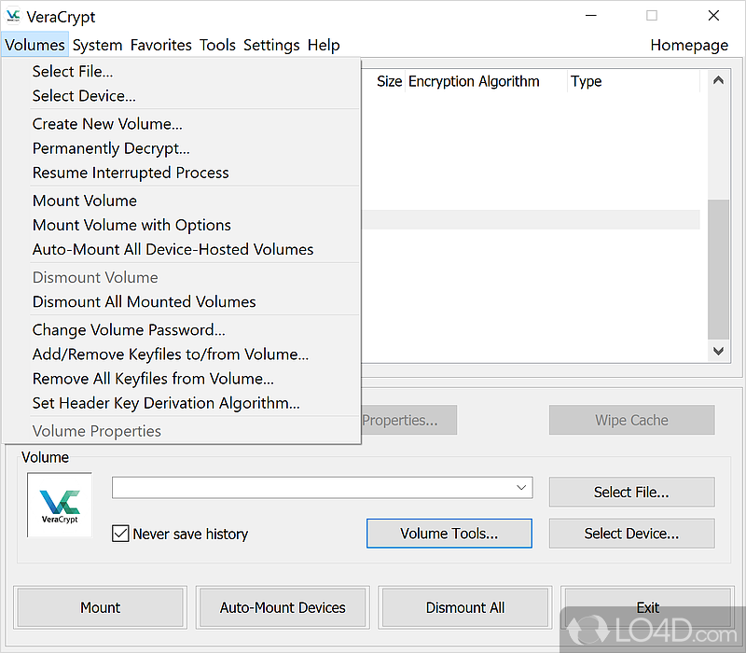Open the Favorites menu

(160, 45)
